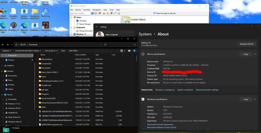Open the Explorer help icon
Screen dimensions: 261x133
coord(134,51)
